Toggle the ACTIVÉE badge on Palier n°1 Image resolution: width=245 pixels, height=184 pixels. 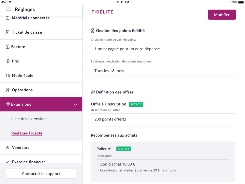click(x=124, y=149)
